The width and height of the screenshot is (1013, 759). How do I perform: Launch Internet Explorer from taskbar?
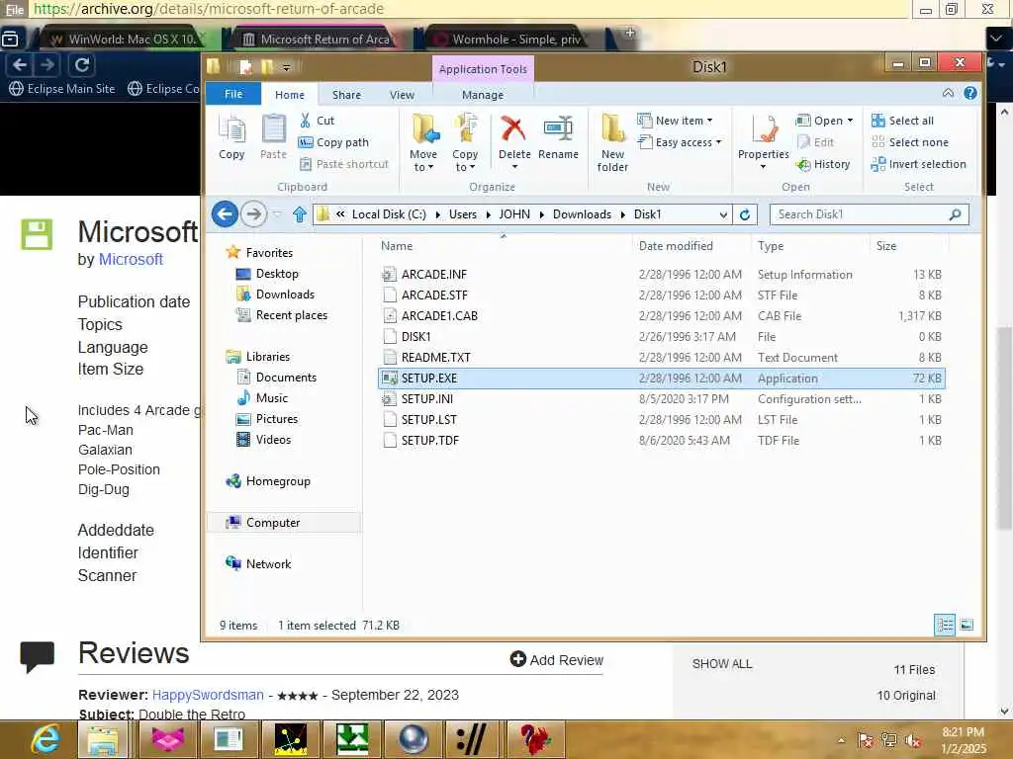click(46, 739)
